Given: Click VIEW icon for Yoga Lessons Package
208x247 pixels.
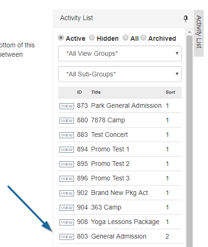Looking at the screenshot, I should click(67, 222).
